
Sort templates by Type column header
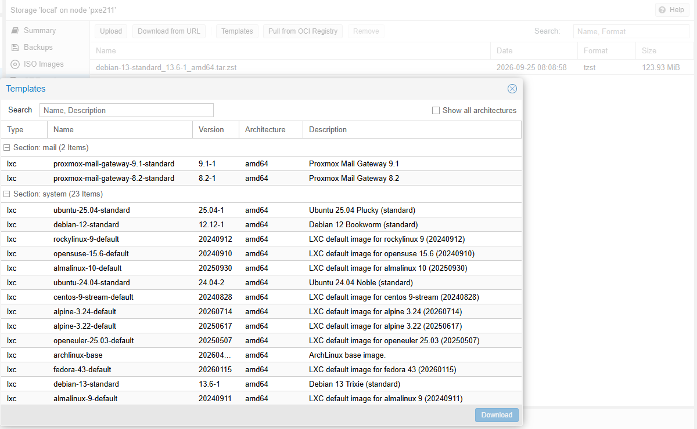click(x=24, y=130)
